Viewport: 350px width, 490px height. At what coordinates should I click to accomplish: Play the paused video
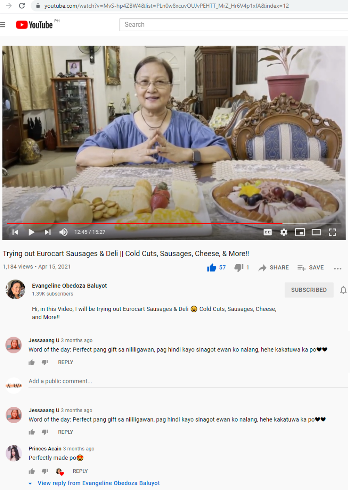pos(31,232)
